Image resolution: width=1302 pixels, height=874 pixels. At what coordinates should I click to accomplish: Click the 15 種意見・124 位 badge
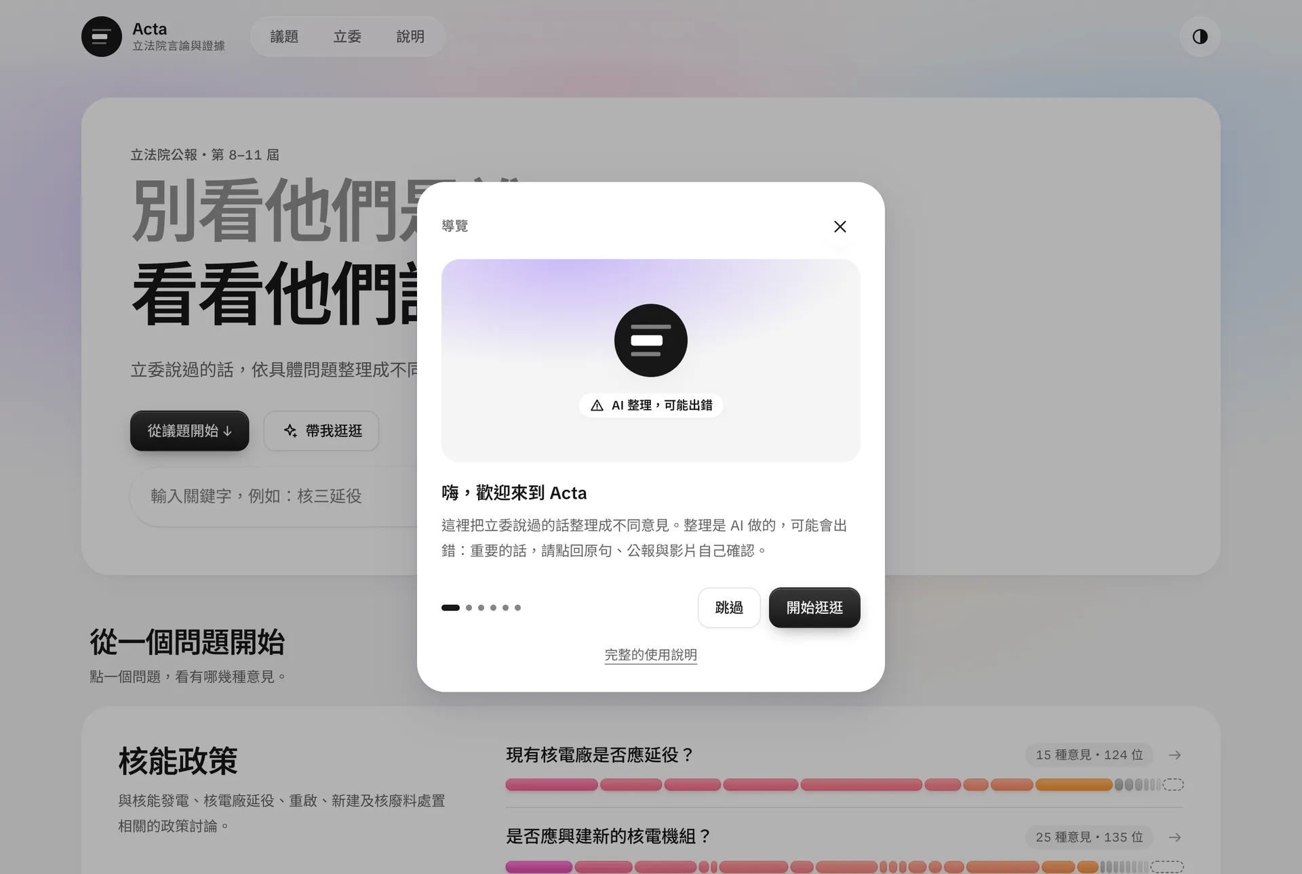(x=1089, y=755)
